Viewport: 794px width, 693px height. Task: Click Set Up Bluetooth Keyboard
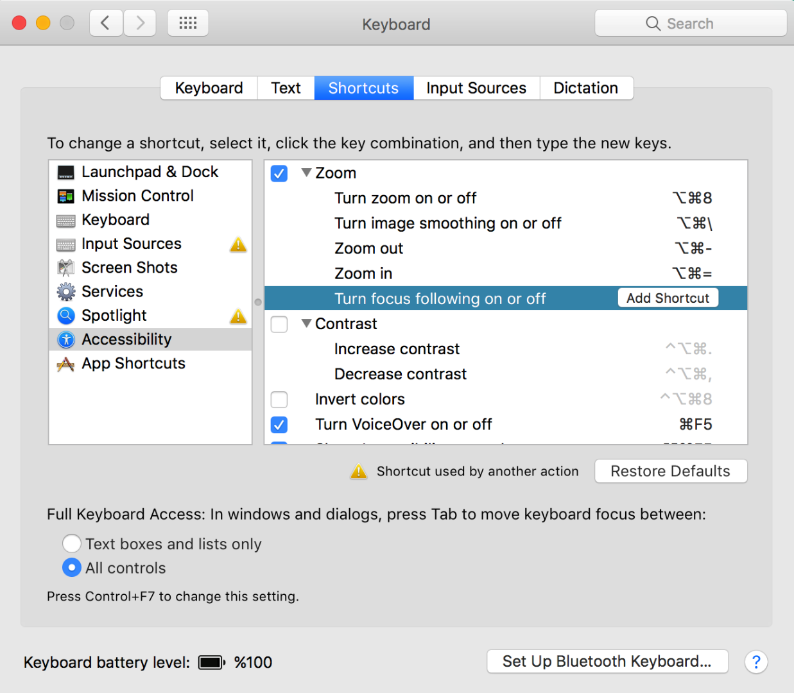(607, 662)
